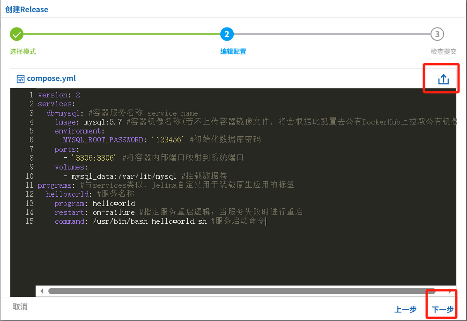The height and width of the screenshot is (321, 467).
Task: Go back with the 上一步 button
Action: [405, 310]
